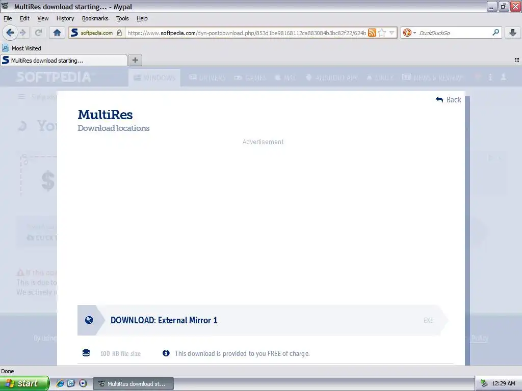Screen dimensions: 522x391
Task: Open the History menu
Action: (x=65, y=18)
